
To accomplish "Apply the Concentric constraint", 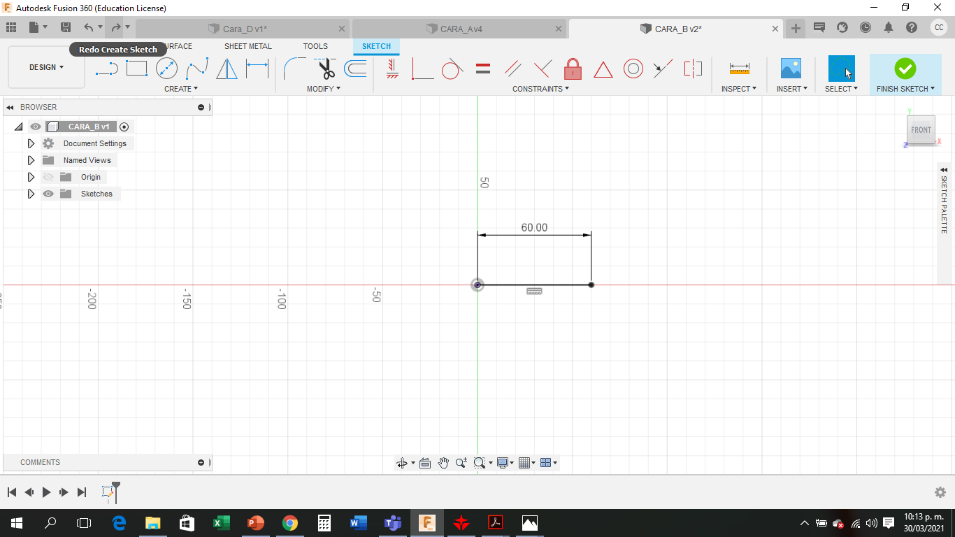I will [x=633, y=69].
